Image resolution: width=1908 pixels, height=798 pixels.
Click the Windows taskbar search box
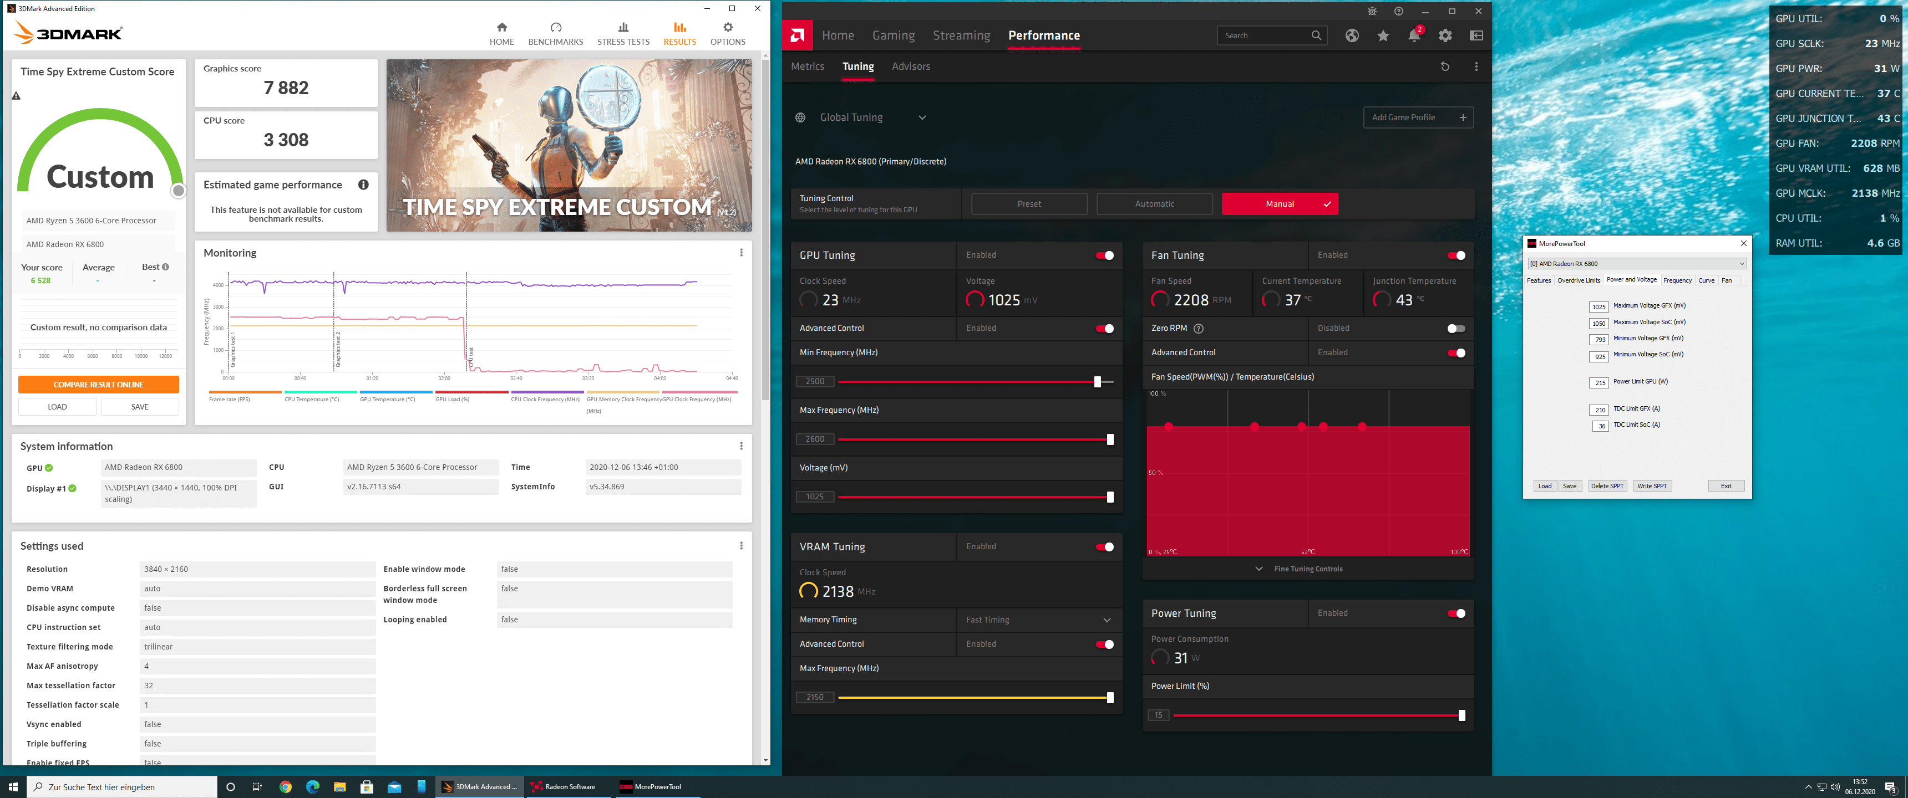122,787
